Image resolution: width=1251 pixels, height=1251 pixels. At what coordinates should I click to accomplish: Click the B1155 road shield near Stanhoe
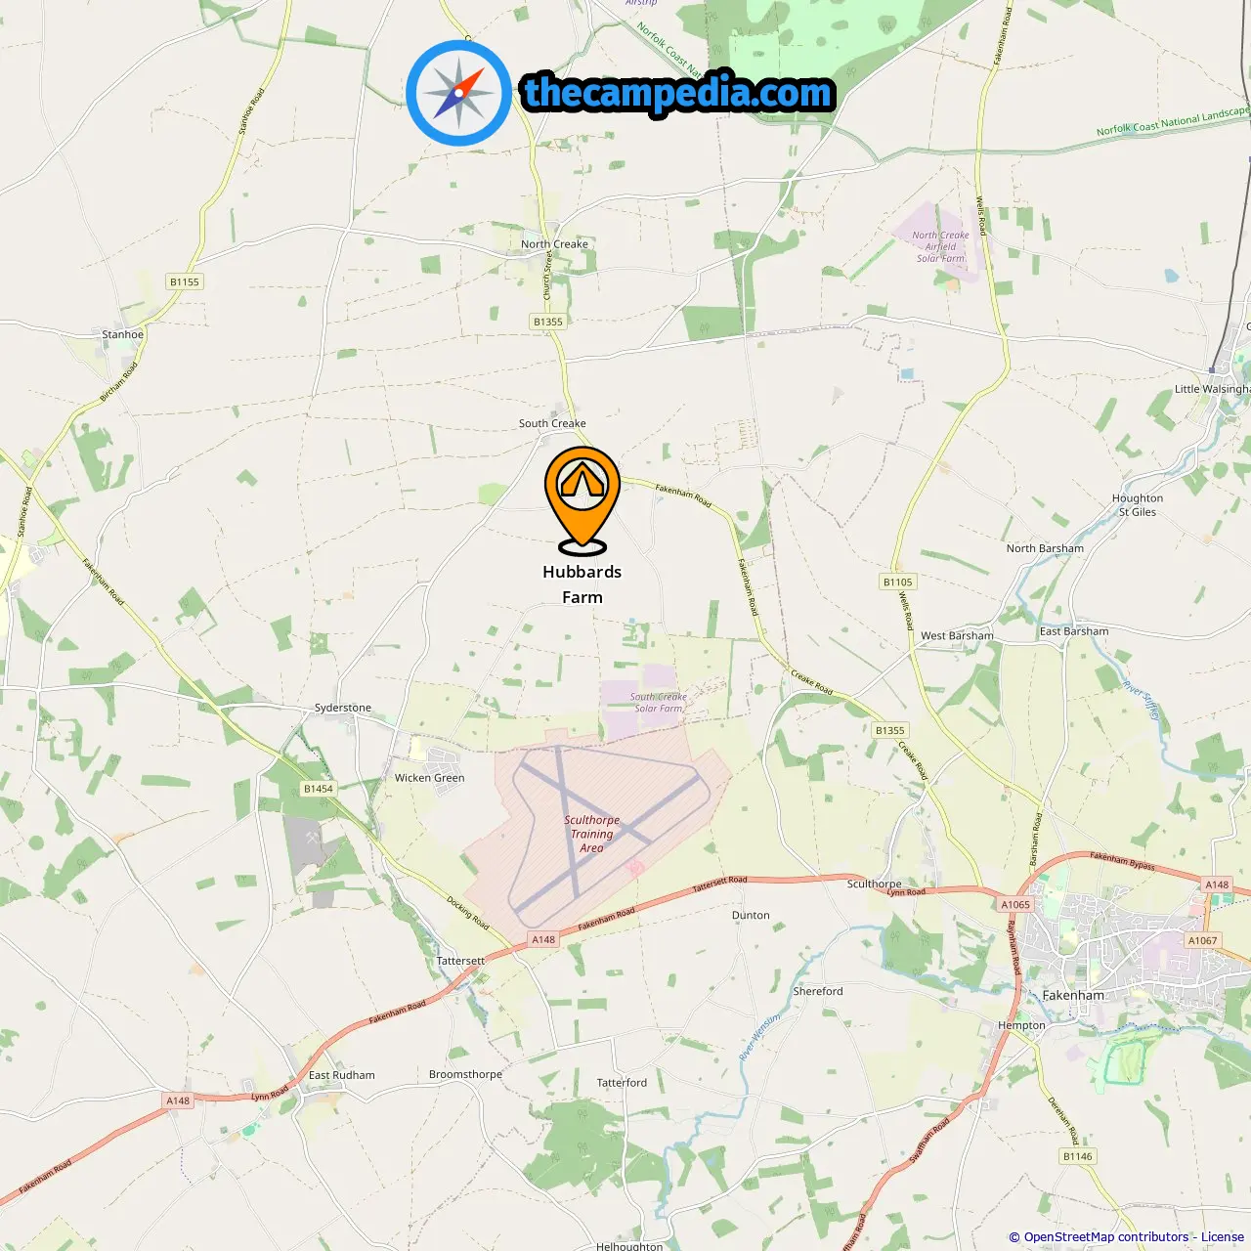pos(184,281)
